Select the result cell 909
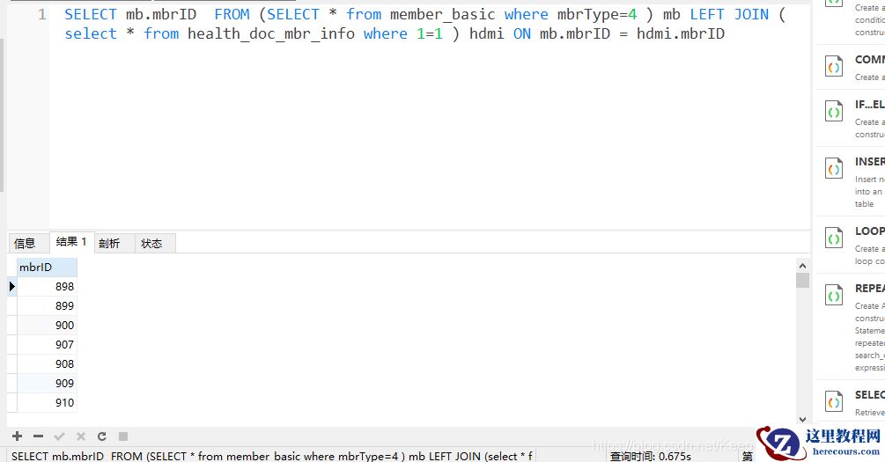Image resolution: width=885 pixels, height=462 pixels. (x=47, y=383)
